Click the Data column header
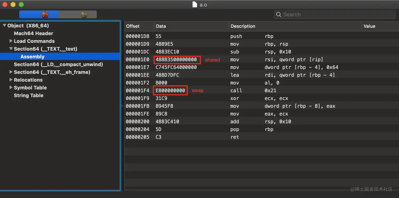 [x=161, y=26]
